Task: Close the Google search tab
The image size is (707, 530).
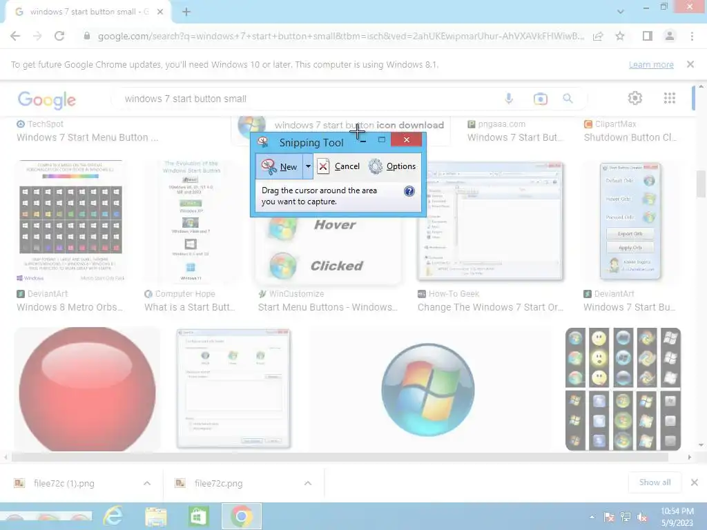Action: click(x=160, y=12)
